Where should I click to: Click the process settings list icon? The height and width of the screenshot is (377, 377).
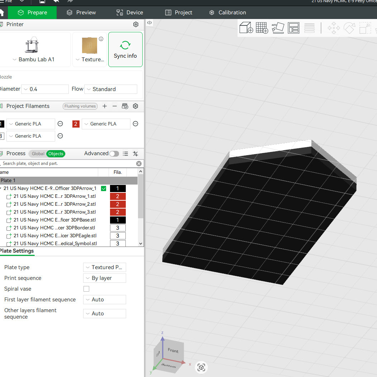(x=125, y=154)
